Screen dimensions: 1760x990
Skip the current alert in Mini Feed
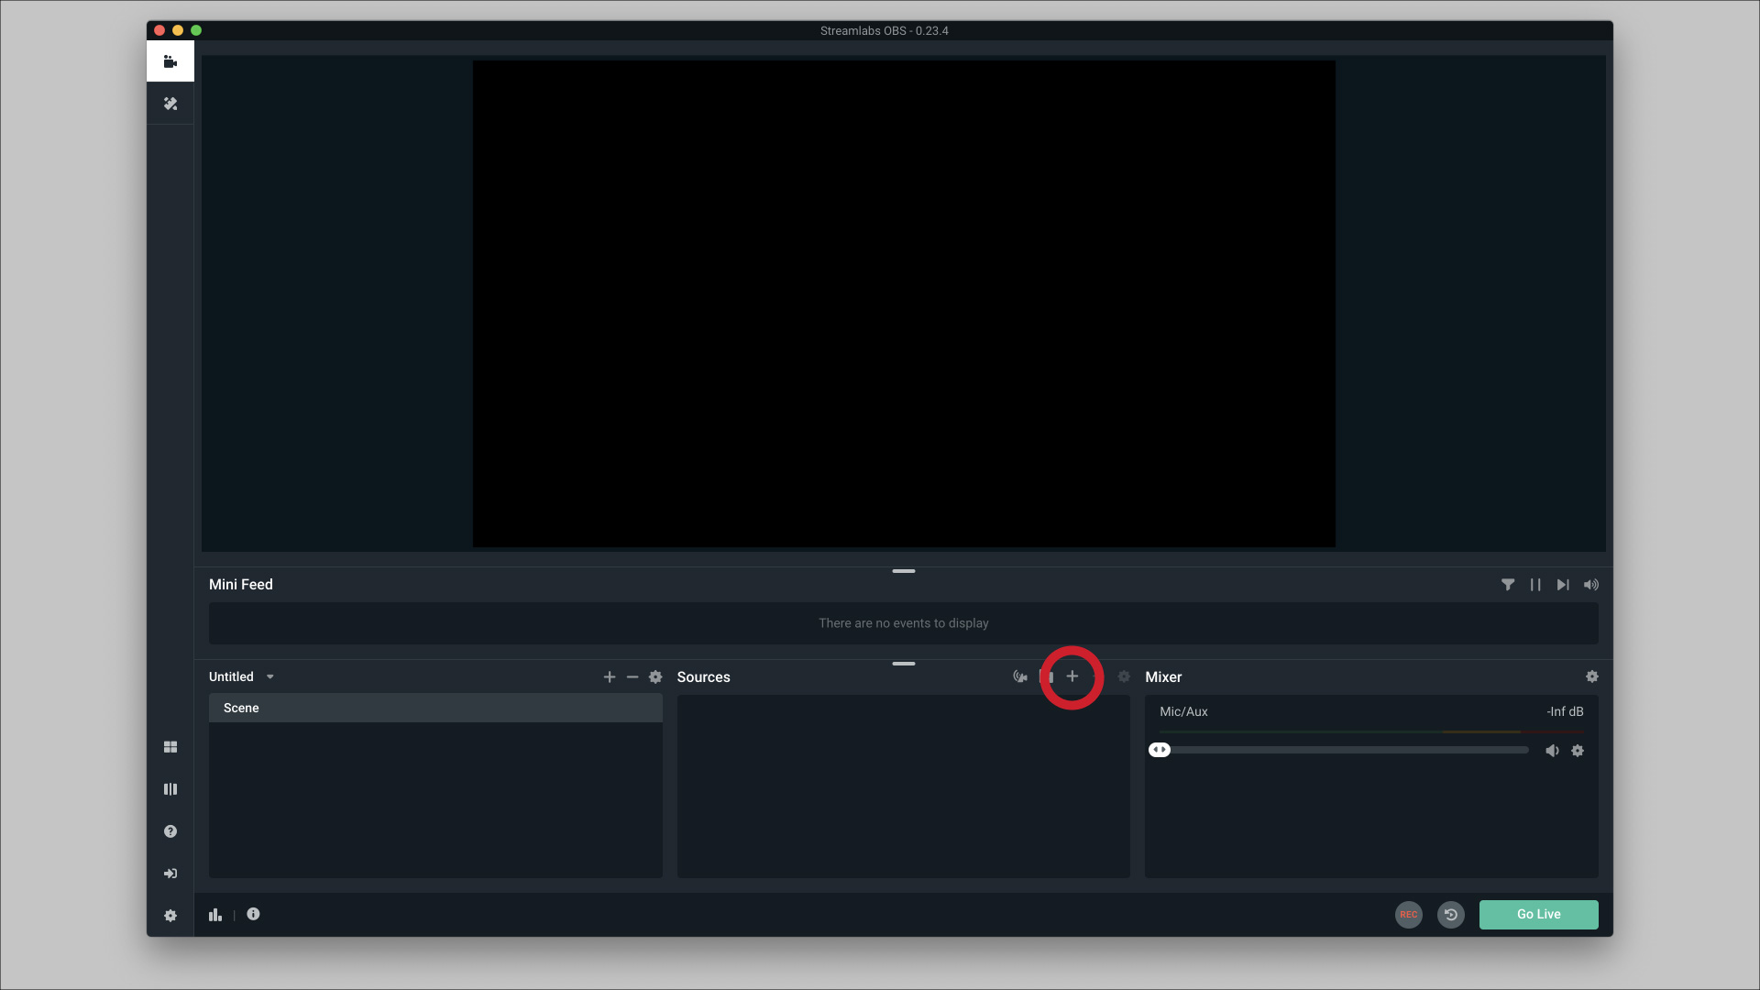[x=1563, y=585]
